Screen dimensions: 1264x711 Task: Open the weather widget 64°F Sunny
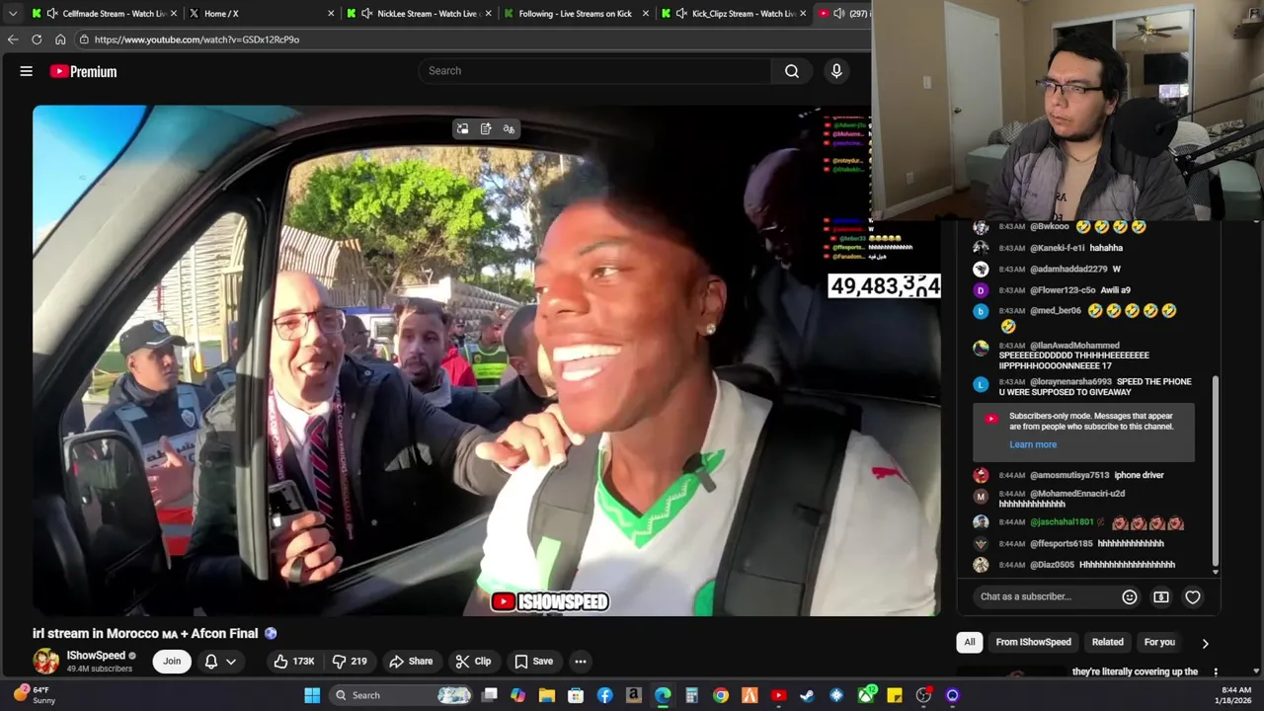point(35,695)
